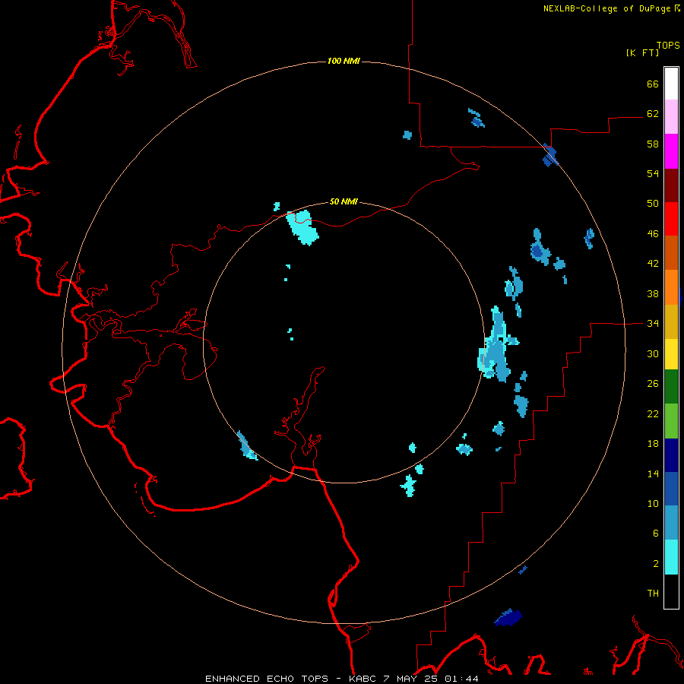Click the navy echo below the 100 NMI ring
The image size is (684, 684).
[508, 618]
